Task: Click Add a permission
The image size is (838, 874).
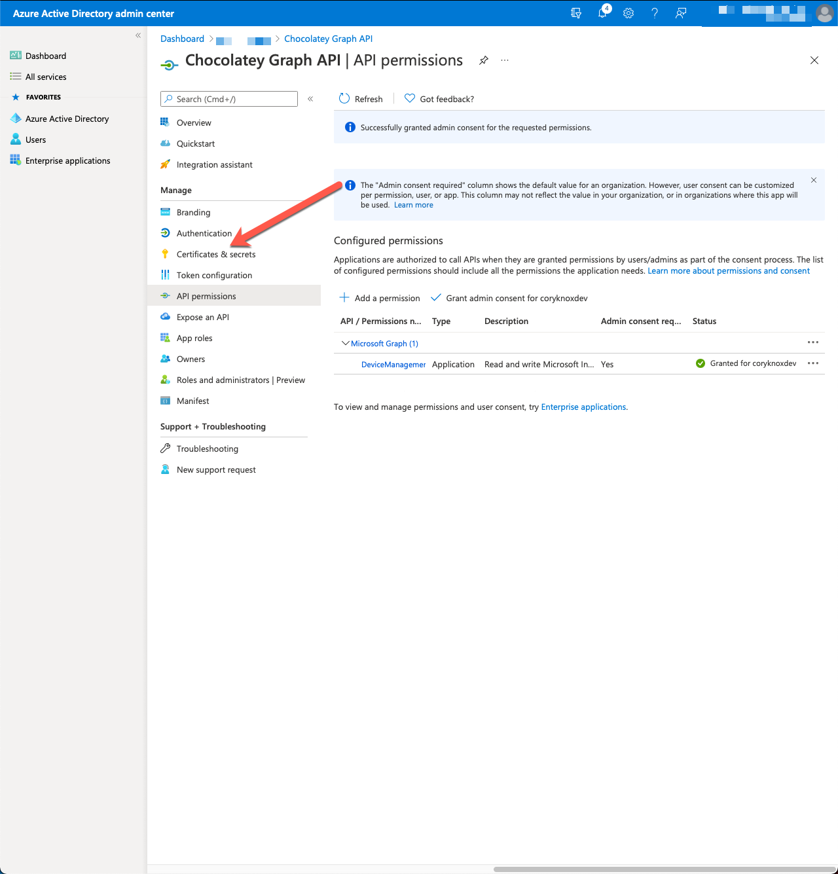Action: 380,298
